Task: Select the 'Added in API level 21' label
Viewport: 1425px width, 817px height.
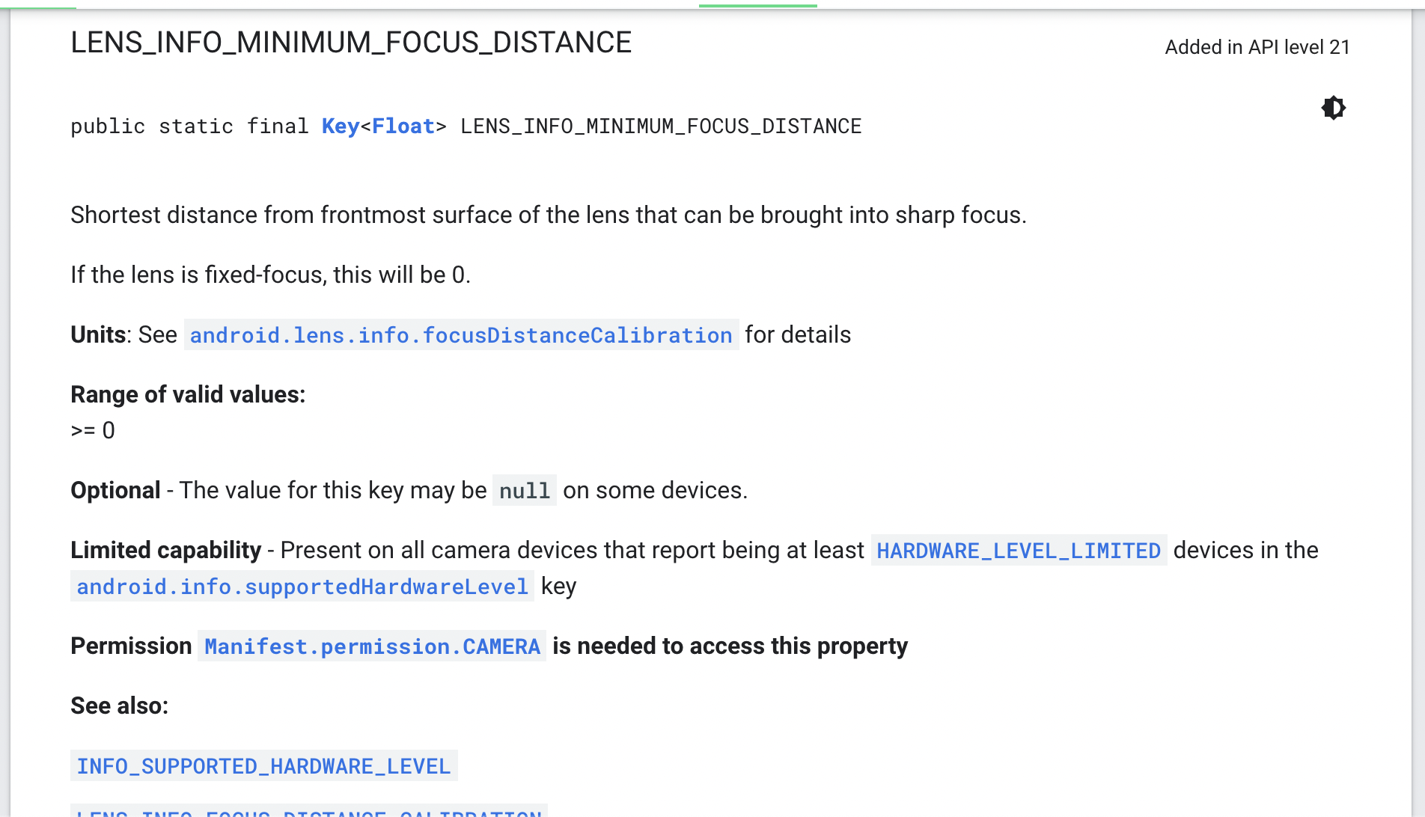Action: (x=1257, y=46)
